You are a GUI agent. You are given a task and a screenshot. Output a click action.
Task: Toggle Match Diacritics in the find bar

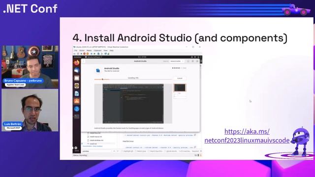point(156,151)
